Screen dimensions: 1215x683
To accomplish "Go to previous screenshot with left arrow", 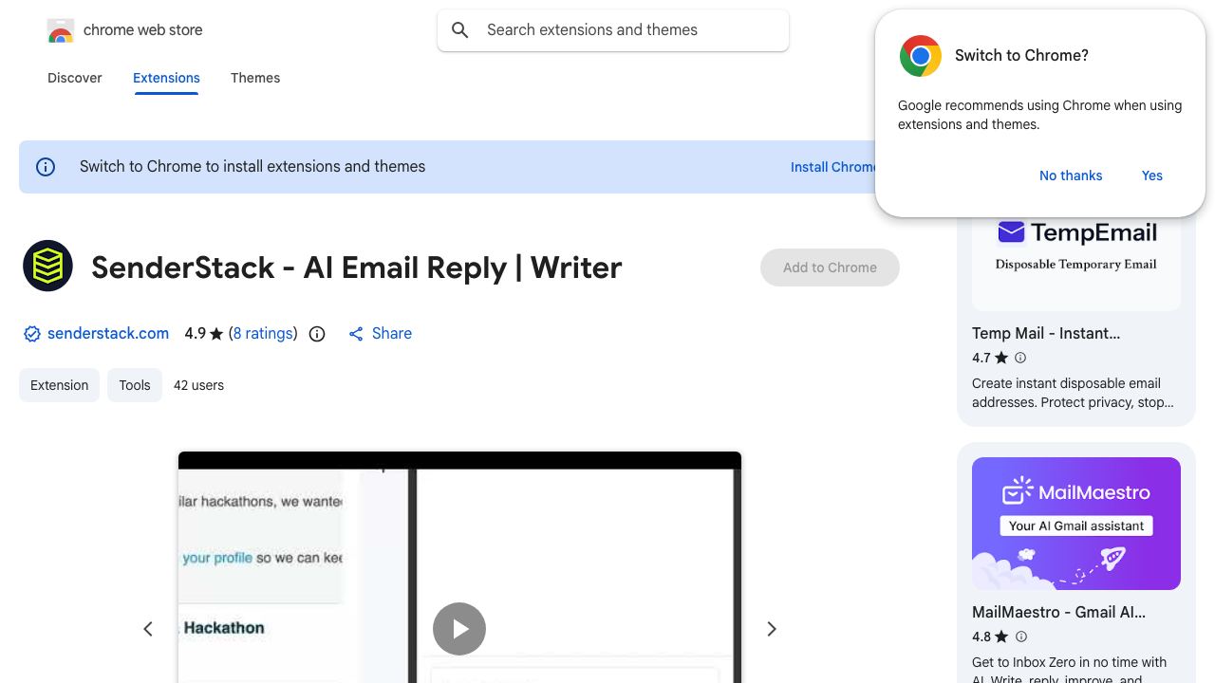I will pos(148,629).
